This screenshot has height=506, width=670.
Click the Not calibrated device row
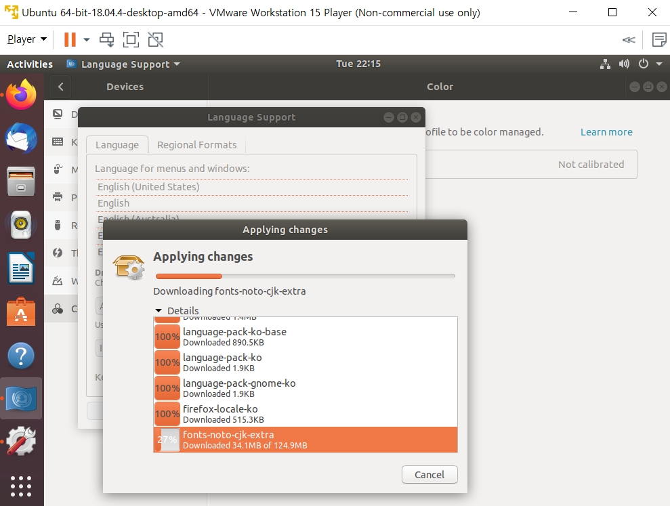pos(531,165)
